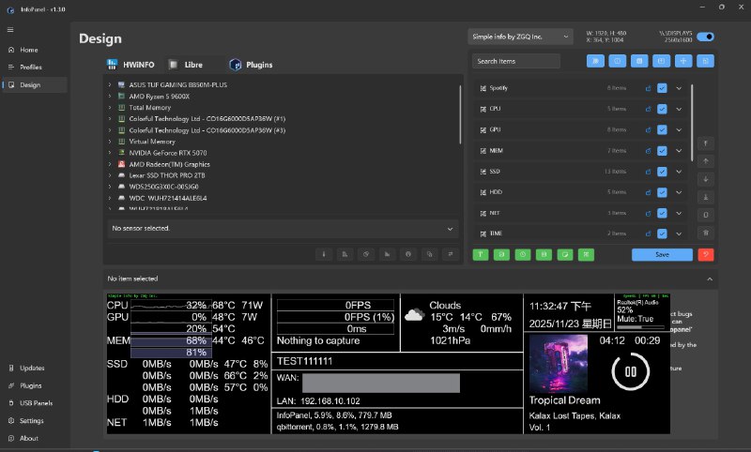Expand the GPU group chevron
Viewport: 751px width, 452px height.
(x=679, y=129)
